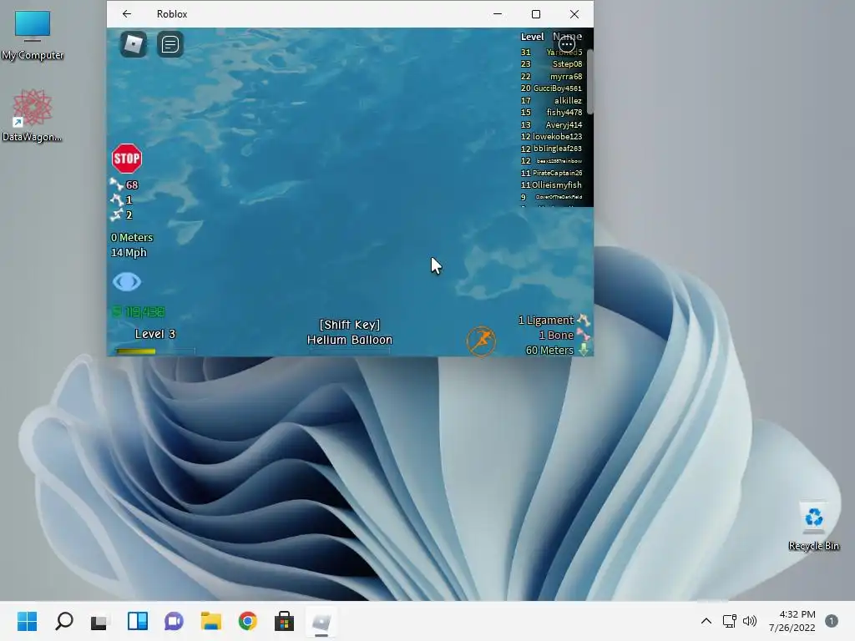Open File Explorer from taskbar
This screenshot has height=641, width=855.
pyautogui.click(x=210, y=621)
